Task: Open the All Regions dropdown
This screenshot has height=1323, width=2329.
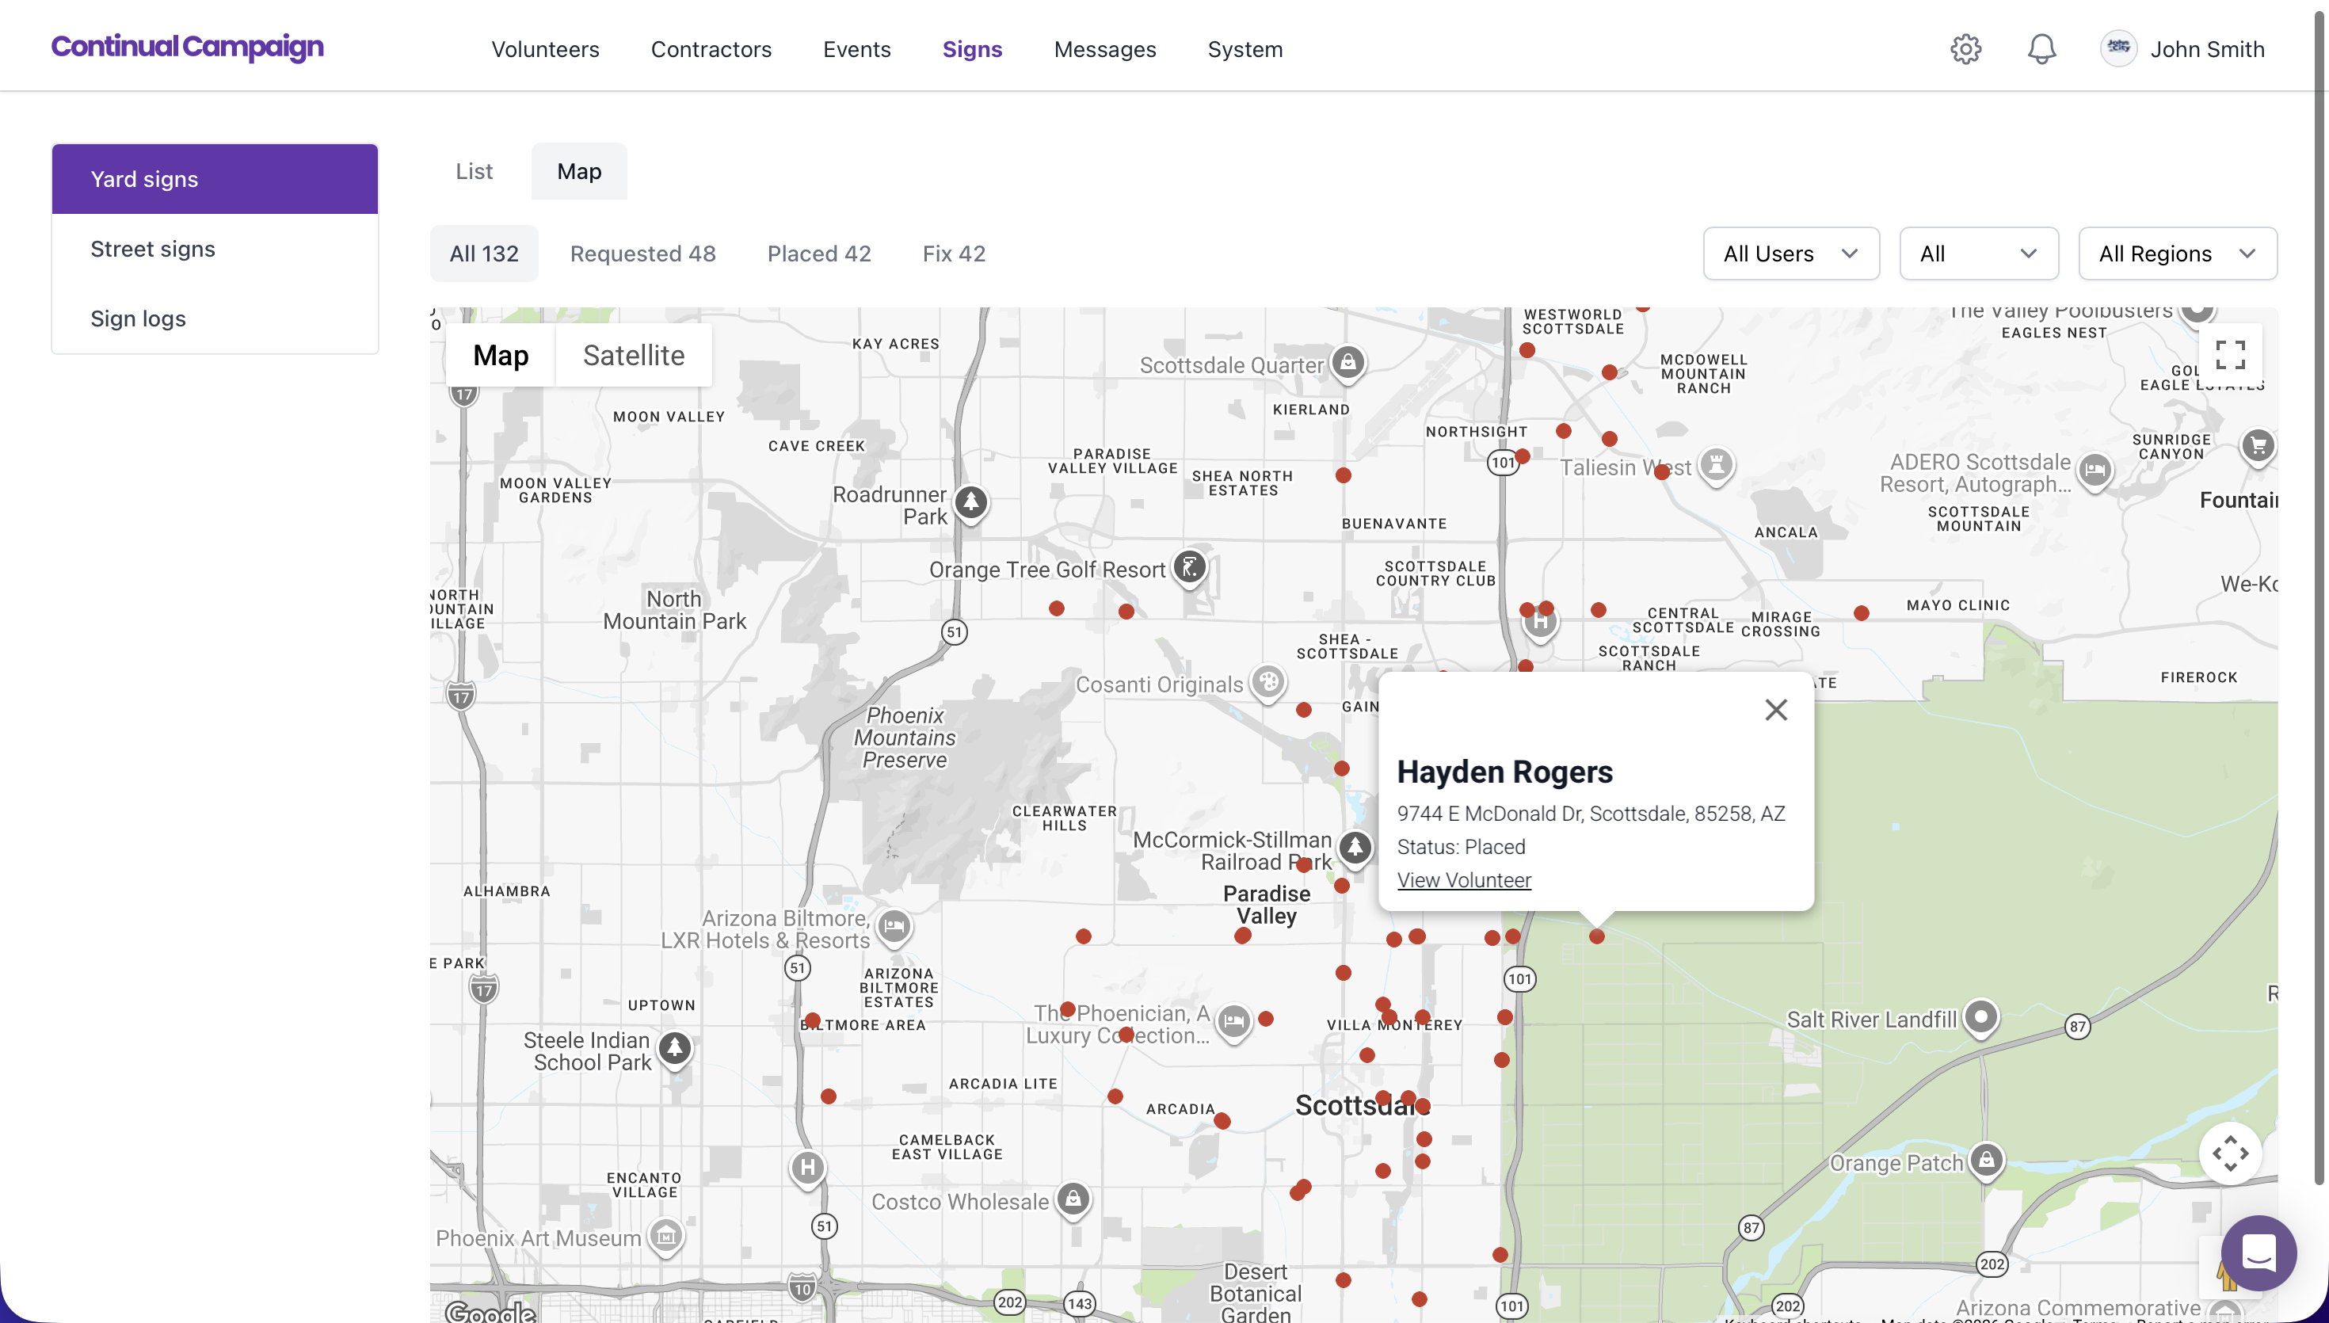Action: (x=2178, y=254)
